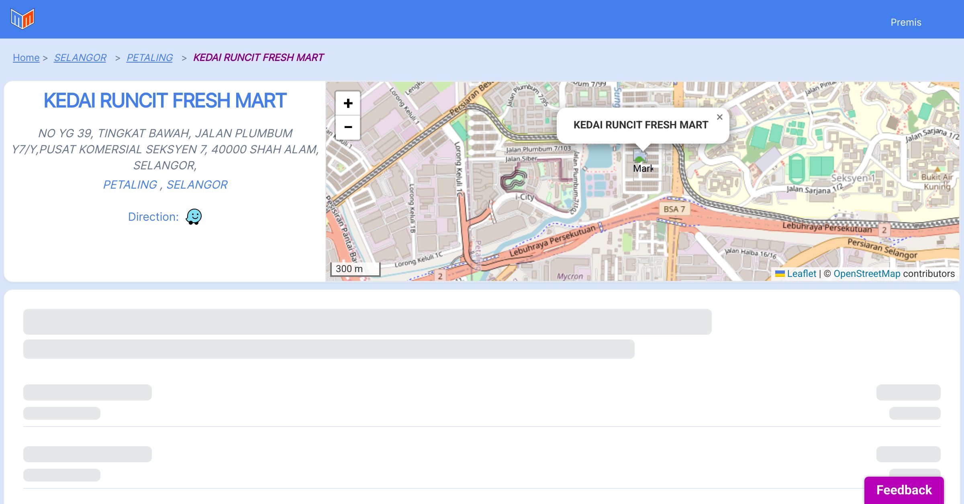Click KEDAI RUNCIT FRESH MART breadcrumb
Screen dimensions: 964x504
click(x=258, y=58)
